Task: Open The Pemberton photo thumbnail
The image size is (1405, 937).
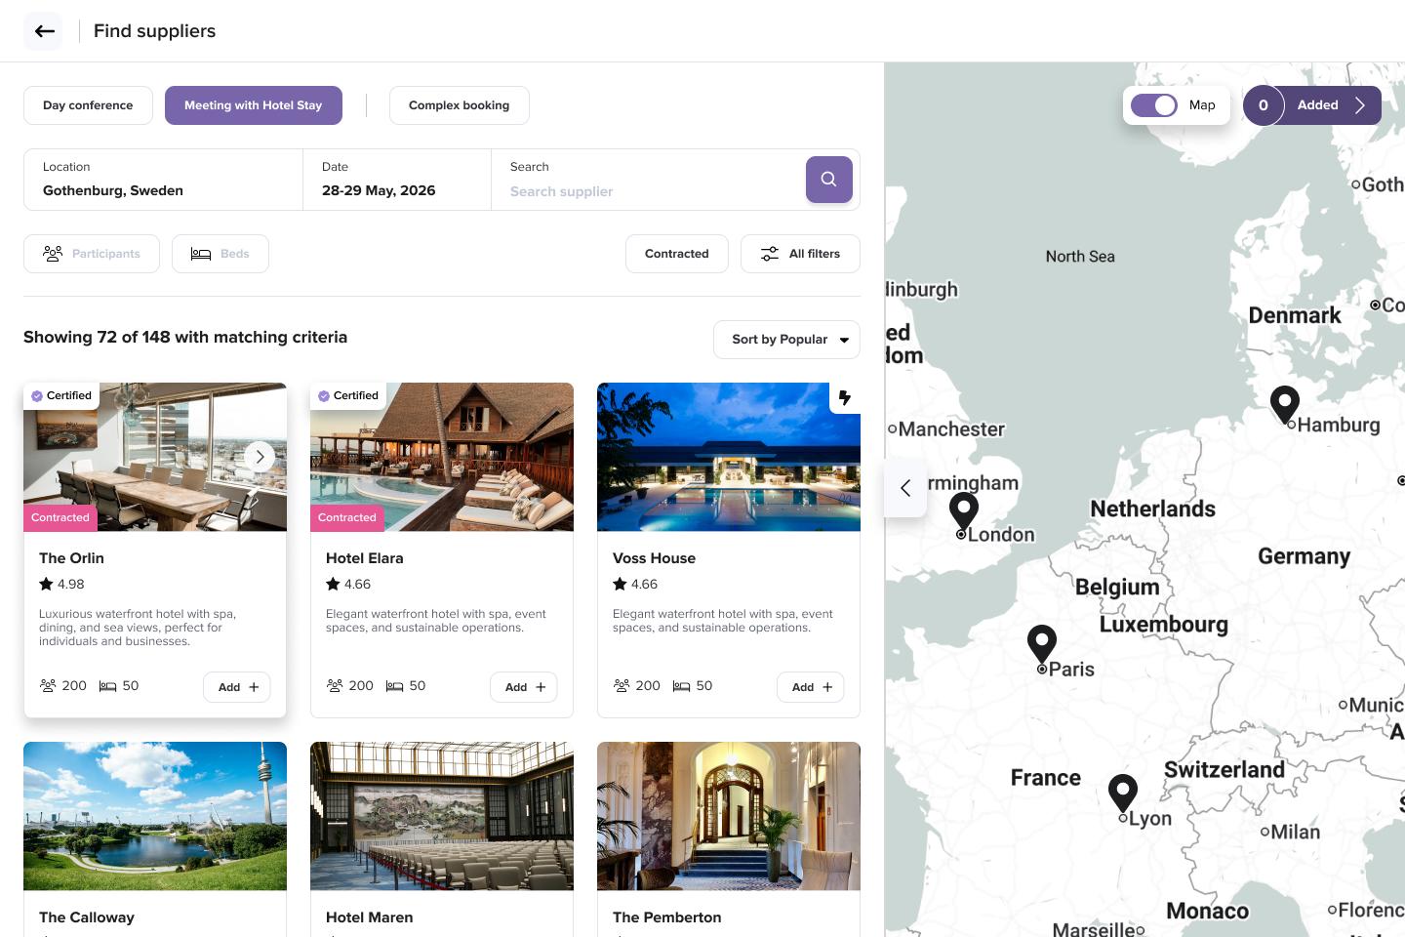Action: [x=729, y=816]
